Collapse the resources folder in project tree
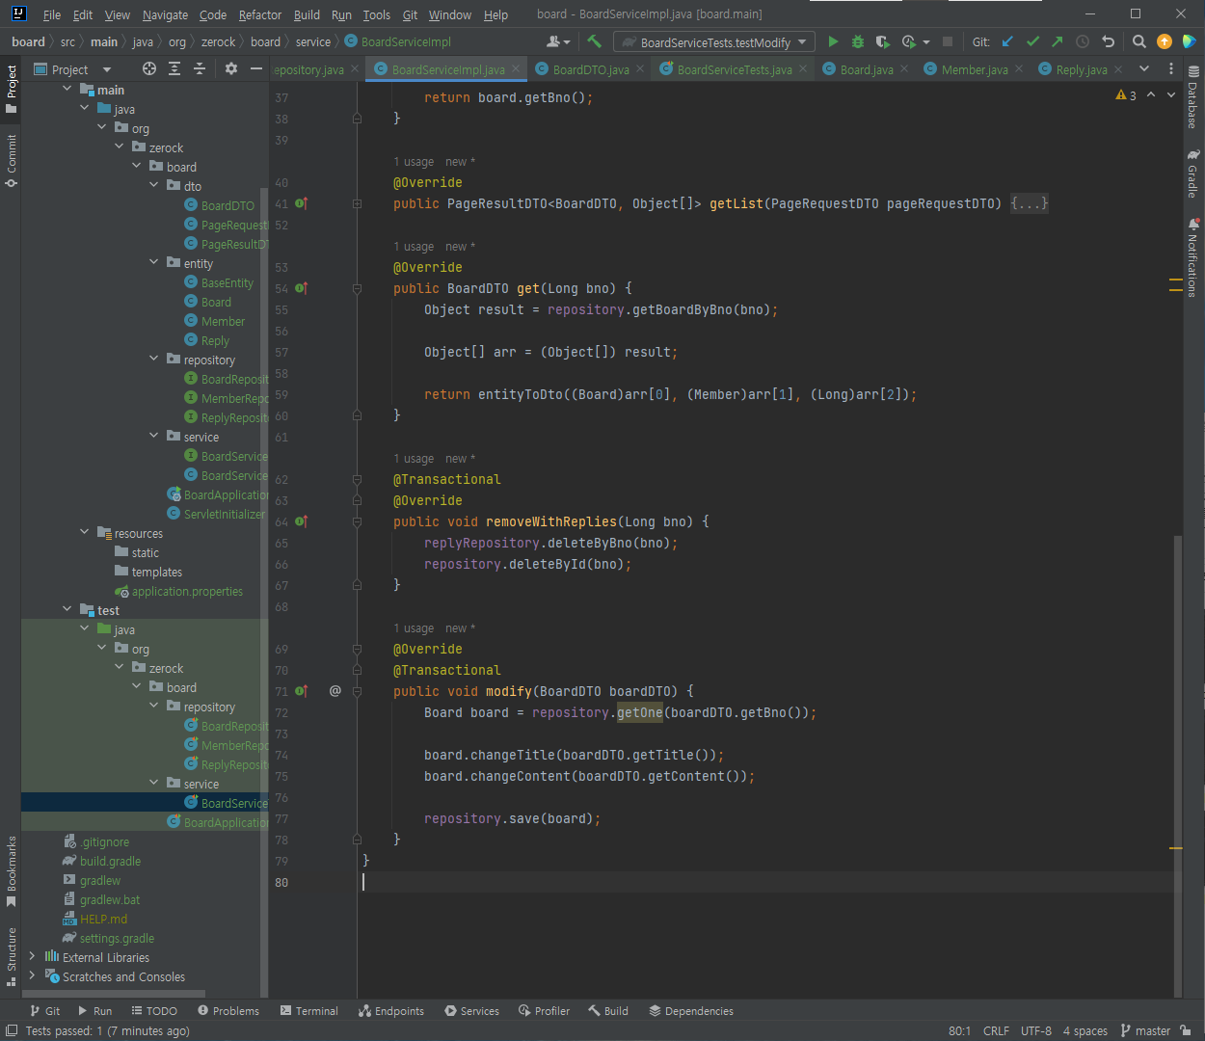 pos(85,532)
